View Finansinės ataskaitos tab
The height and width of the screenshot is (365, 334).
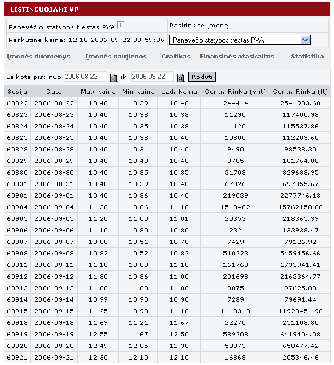point(237,57)
